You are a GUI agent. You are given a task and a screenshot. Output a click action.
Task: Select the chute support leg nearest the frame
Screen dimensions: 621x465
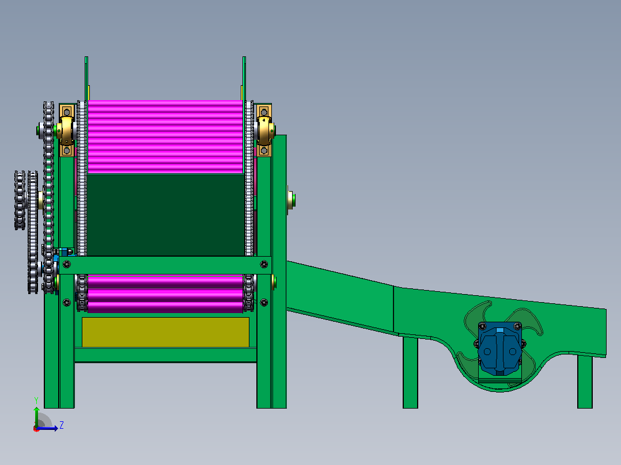(410, 372)
